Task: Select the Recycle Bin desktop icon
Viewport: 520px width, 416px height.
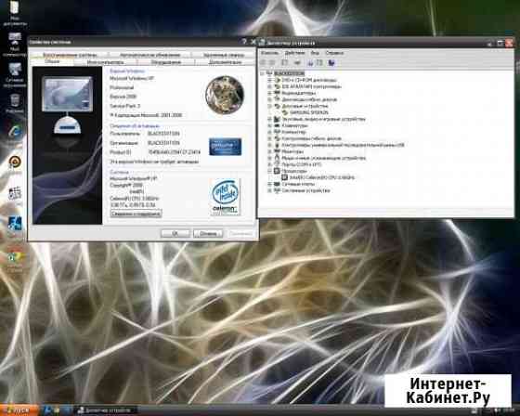Action: click(15, 103)
